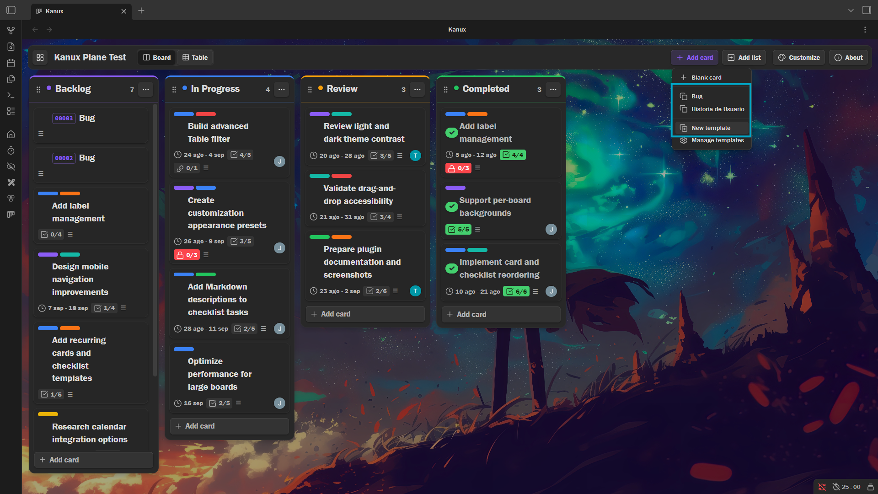
Task: Click the 0/1 link badge on Build advanced Table filter
Action: 187,168
